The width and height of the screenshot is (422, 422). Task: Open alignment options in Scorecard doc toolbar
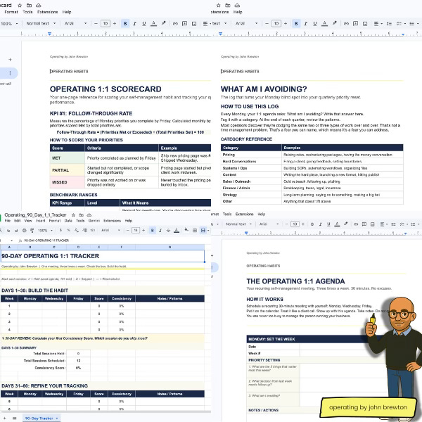point(205,24)
